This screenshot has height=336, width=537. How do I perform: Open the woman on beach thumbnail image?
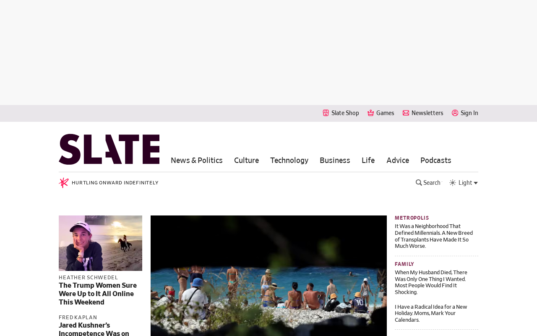point(100,243)
